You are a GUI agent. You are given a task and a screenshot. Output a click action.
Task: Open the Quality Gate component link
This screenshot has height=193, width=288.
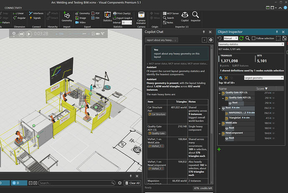coord(157,133)
